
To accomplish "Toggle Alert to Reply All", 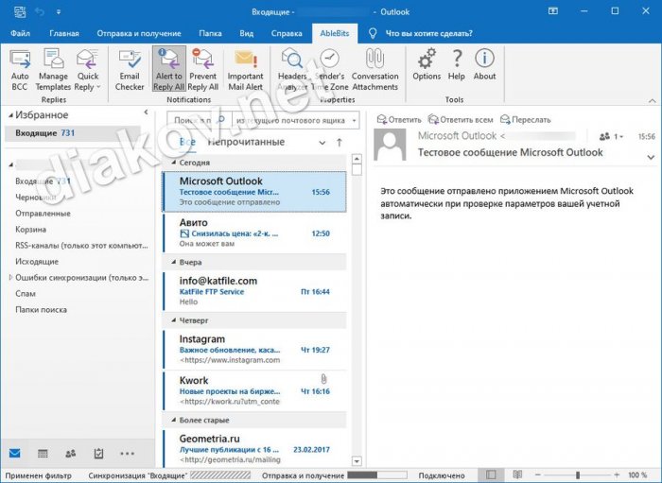I will [x=169, y=70].
